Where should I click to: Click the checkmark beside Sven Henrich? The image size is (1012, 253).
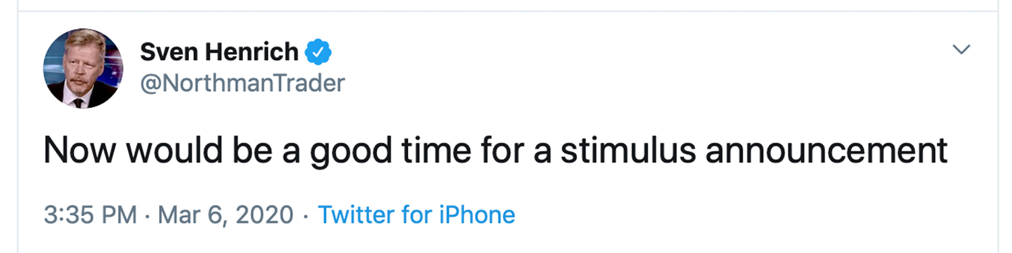tap(318, 52)
